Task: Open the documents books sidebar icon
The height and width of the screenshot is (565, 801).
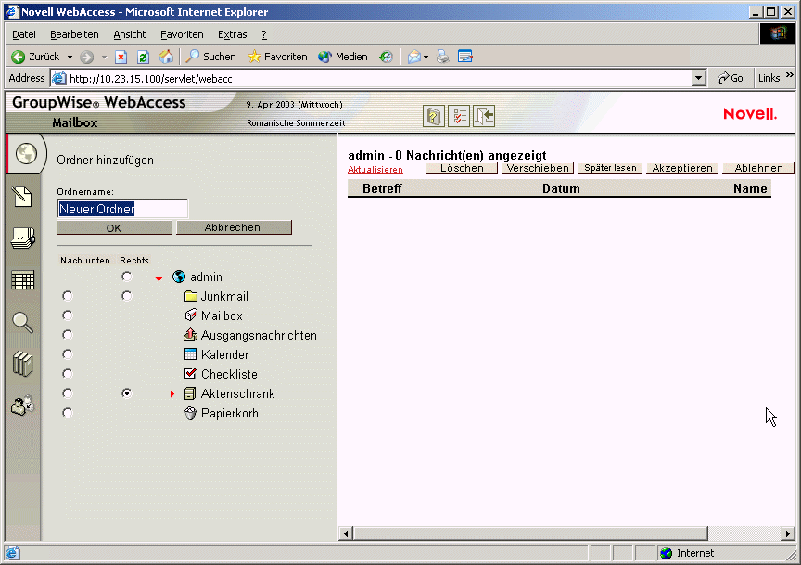Action: (x=22, y=364)
